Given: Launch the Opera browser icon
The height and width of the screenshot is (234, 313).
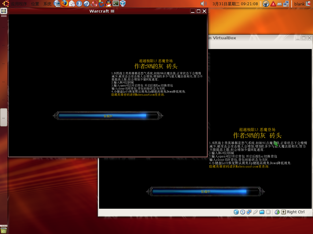Looking at the screenshot, I should [94, 4].
